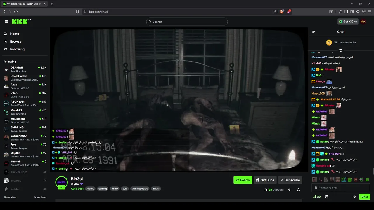Viewport: 374px width, 210px height.
Task: Open the hamburger sidebar menu
Action: 6,22
